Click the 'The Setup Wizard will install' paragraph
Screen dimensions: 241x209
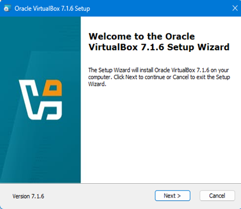click(159, 77)
